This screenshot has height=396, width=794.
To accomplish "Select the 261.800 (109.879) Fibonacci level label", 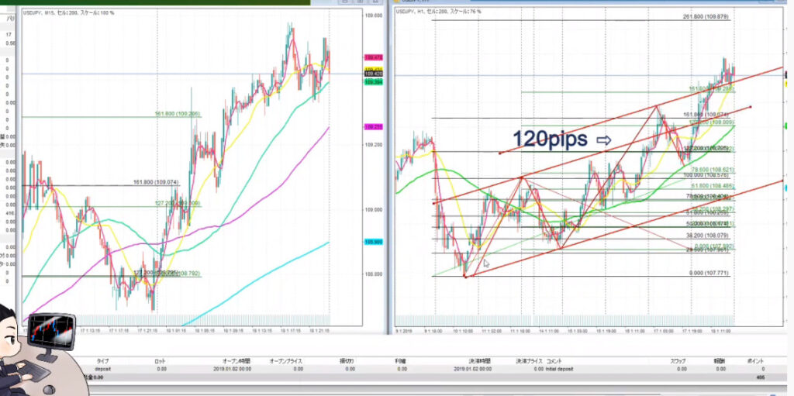I will pyautogui.click(x=706, y=17).
